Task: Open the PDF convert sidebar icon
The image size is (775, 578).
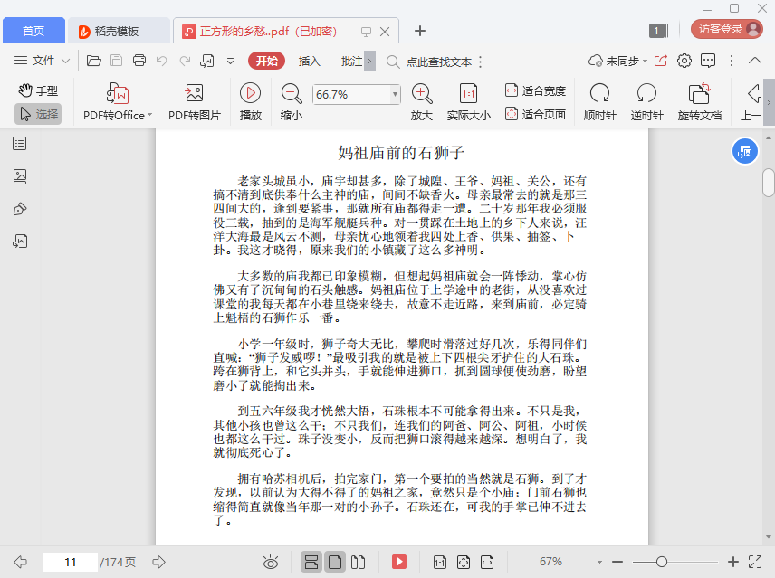Action: (20, 242)
